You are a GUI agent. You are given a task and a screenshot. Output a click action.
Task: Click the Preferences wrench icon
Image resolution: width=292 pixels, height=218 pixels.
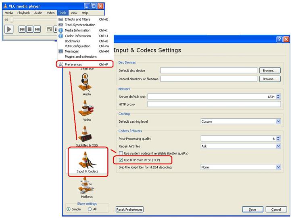coord(61,64)
